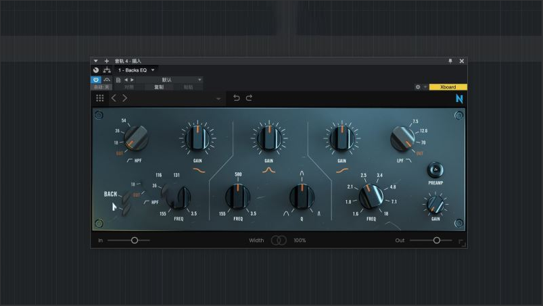Click the top-left corner screw
543x306 pixels.
pyautogui.click(x=99, y=115)
